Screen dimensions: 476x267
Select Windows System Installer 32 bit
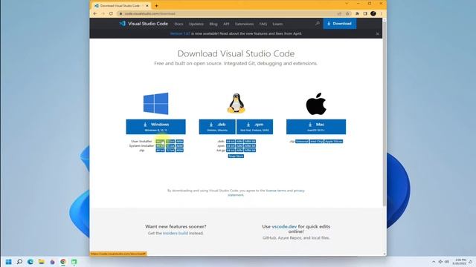(x=170, y=146)
